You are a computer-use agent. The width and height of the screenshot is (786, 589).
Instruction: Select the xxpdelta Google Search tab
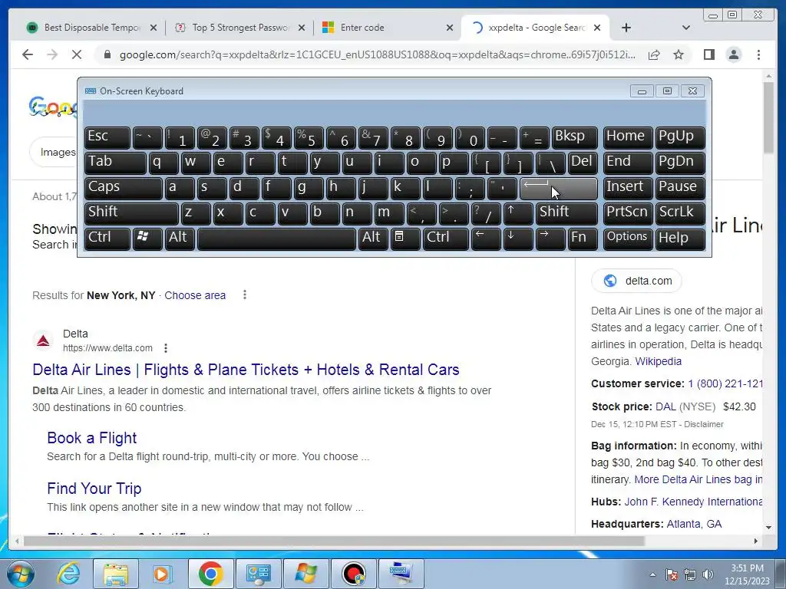(x=535, y=28)
